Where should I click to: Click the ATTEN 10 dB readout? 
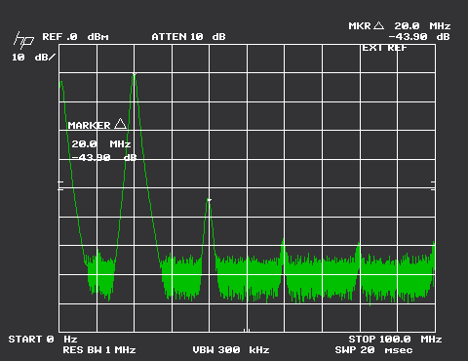point(188,37)
